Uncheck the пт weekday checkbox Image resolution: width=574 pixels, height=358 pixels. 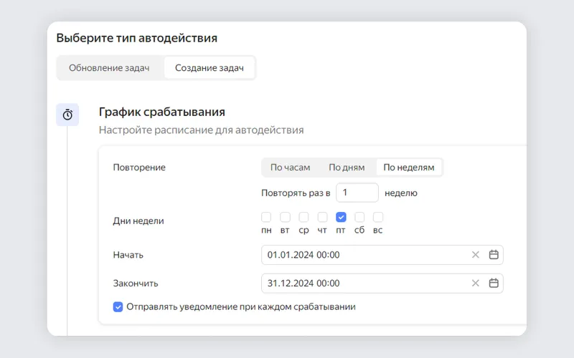pyautogui.click(x=341, y=217)
